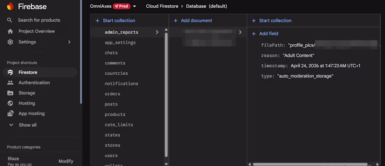This screenshot has width=385, height=166.
Task: Go to Authentication section
Action: 34,82
